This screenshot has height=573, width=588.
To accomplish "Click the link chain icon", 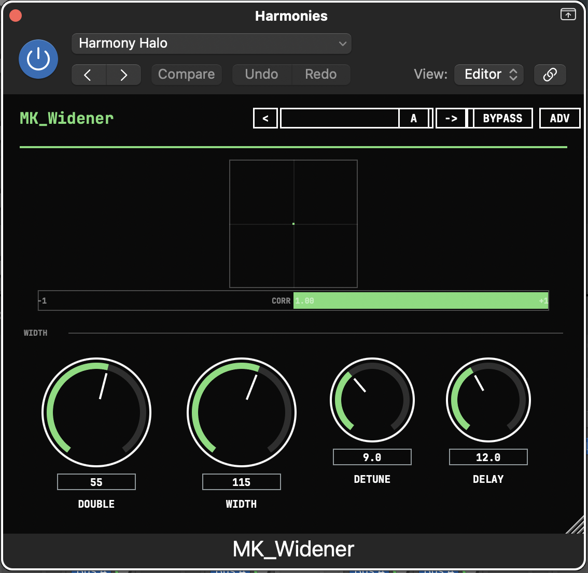I will click(x=550, y=75).
